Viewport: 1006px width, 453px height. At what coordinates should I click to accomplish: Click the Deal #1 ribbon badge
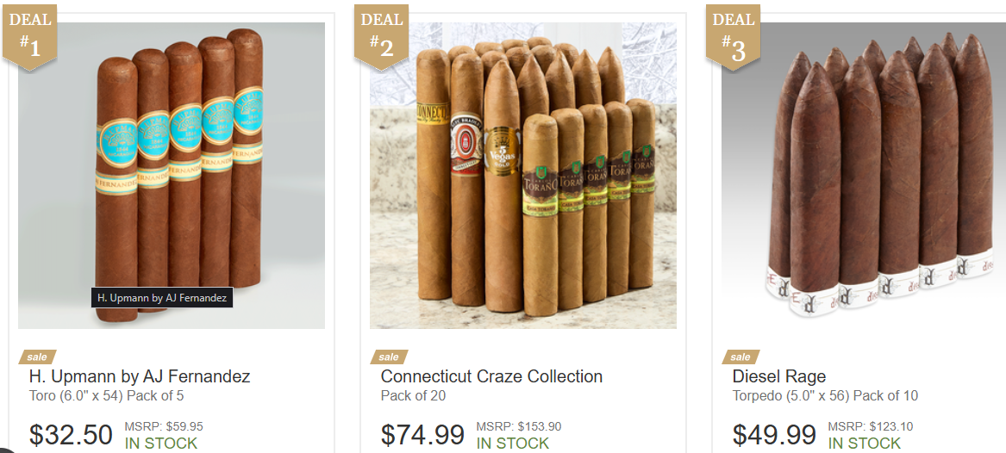tap(29, 36)
